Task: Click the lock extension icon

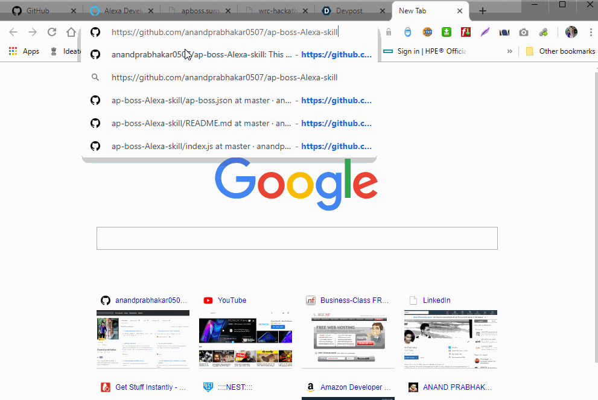Action: [x=389, y=32]
